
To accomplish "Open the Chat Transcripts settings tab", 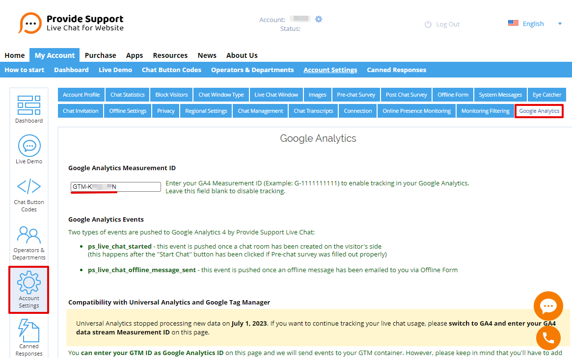I will pos(313,111).
